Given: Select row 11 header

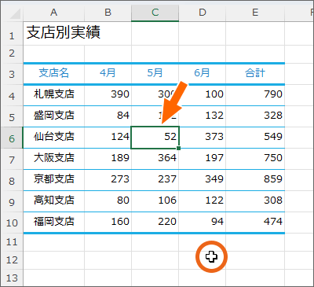Looking at the screenshot, I should click(12, 241).
